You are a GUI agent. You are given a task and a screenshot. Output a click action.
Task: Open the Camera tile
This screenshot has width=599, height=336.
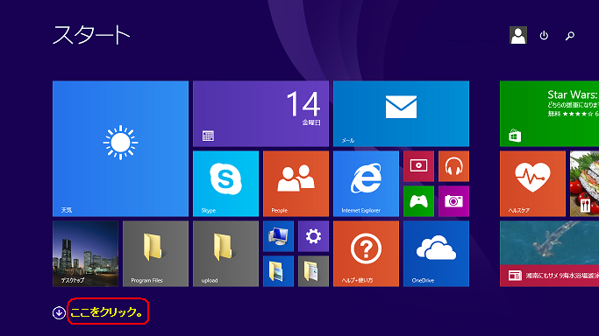point(453,201)
